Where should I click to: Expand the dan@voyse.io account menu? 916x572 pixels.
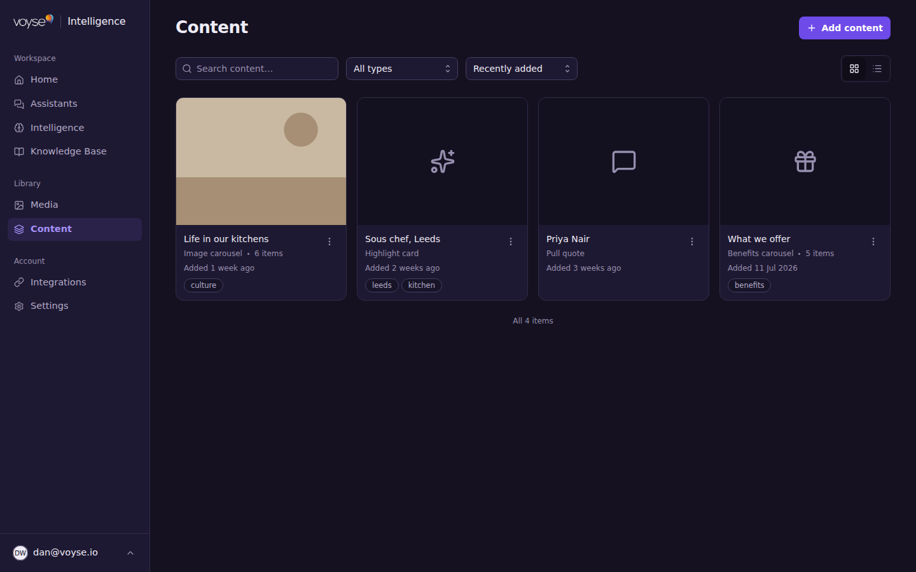pos(75,553)
